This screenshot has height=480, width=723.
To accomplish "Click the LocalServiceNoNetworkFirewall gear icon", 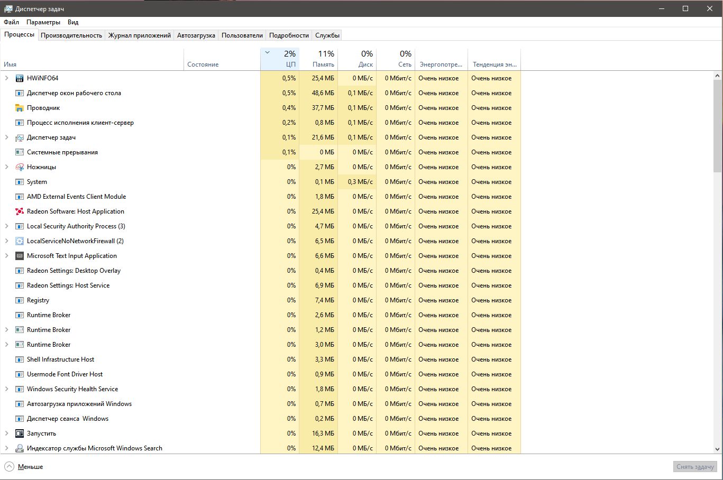I will click(20, 241).
